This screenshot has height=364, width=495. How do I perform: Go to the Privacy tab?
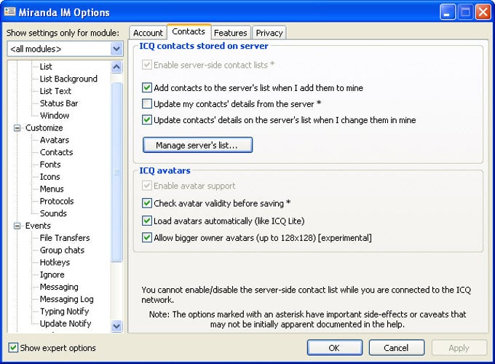pyautogui.click(x=269, y=33)
